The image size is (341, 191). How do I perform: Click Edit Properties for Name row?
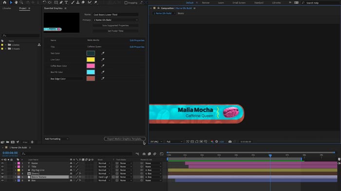137,40
